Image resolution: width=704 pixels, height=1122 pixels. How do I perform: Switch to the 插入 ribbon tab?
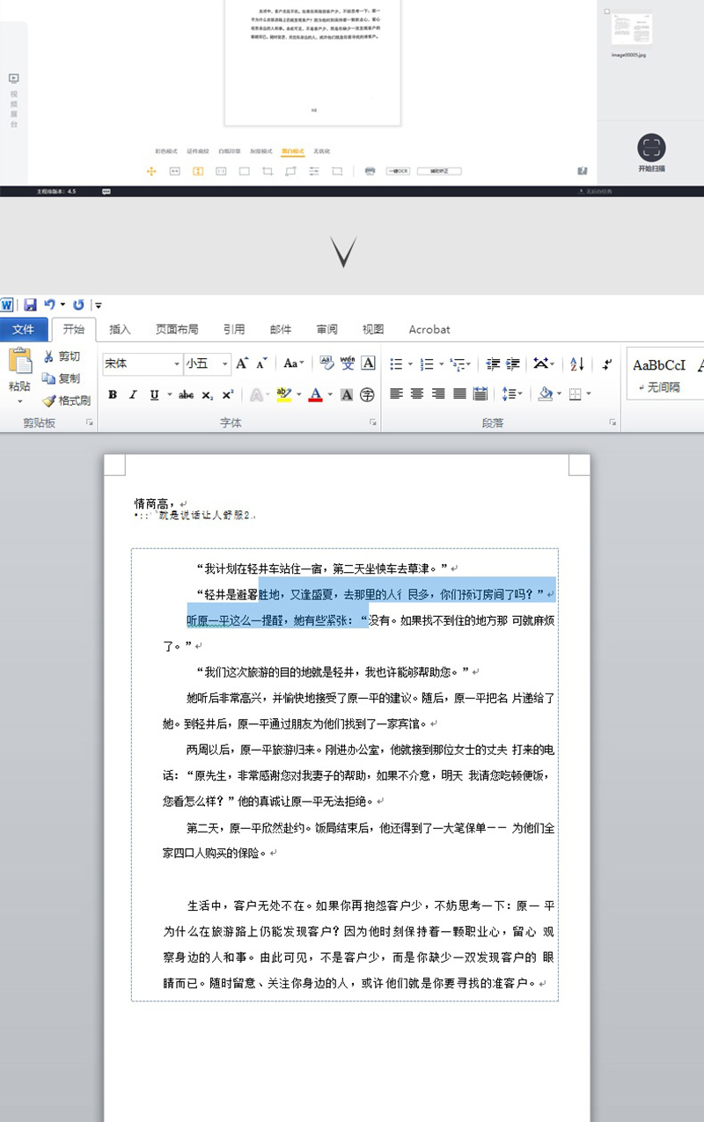120,329
